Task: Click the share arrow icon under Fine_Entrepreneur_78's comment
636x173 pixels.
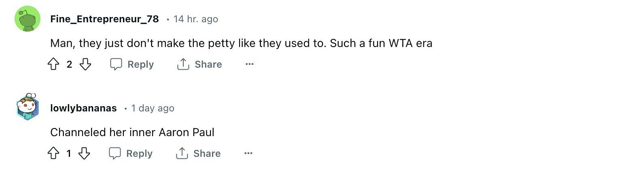Action: (x=183, y=64)
